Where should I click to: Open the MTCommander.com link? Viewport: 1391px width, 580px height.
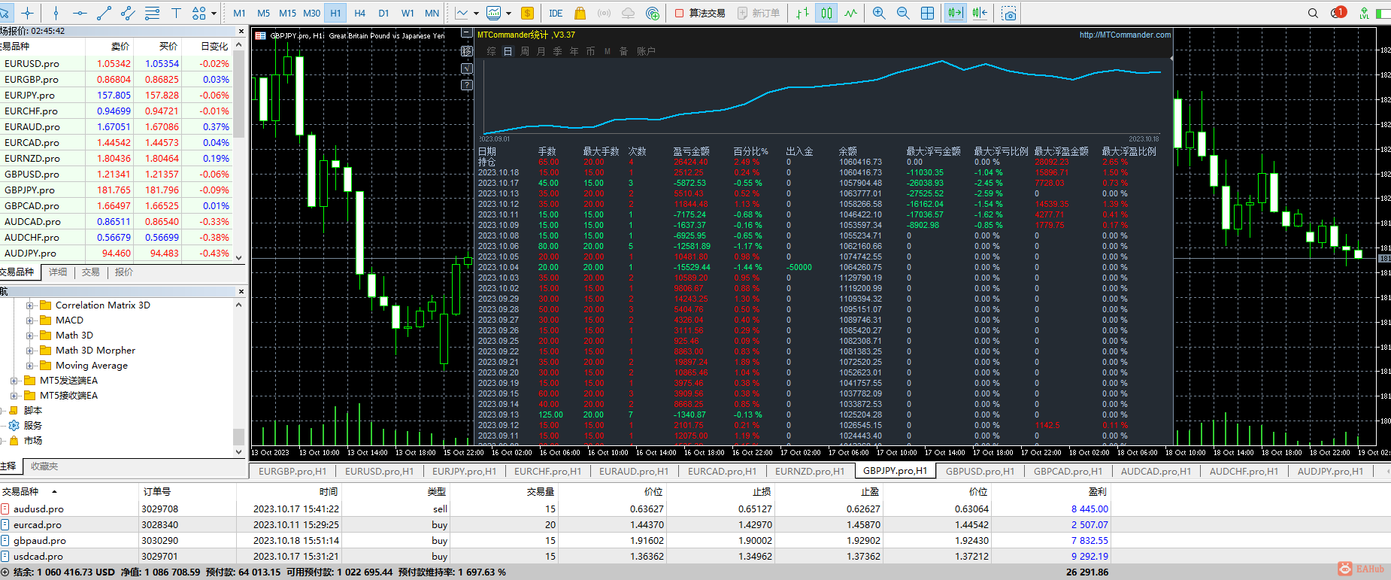(x=1125, y=35)
